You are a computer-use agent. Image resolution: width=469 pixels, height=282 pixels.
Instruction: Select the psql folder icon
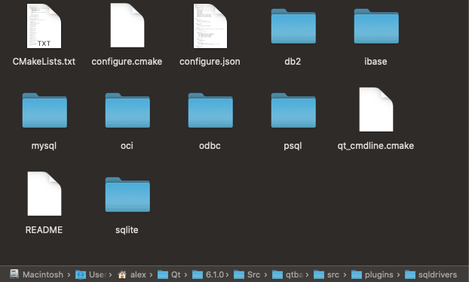point(293,111)
